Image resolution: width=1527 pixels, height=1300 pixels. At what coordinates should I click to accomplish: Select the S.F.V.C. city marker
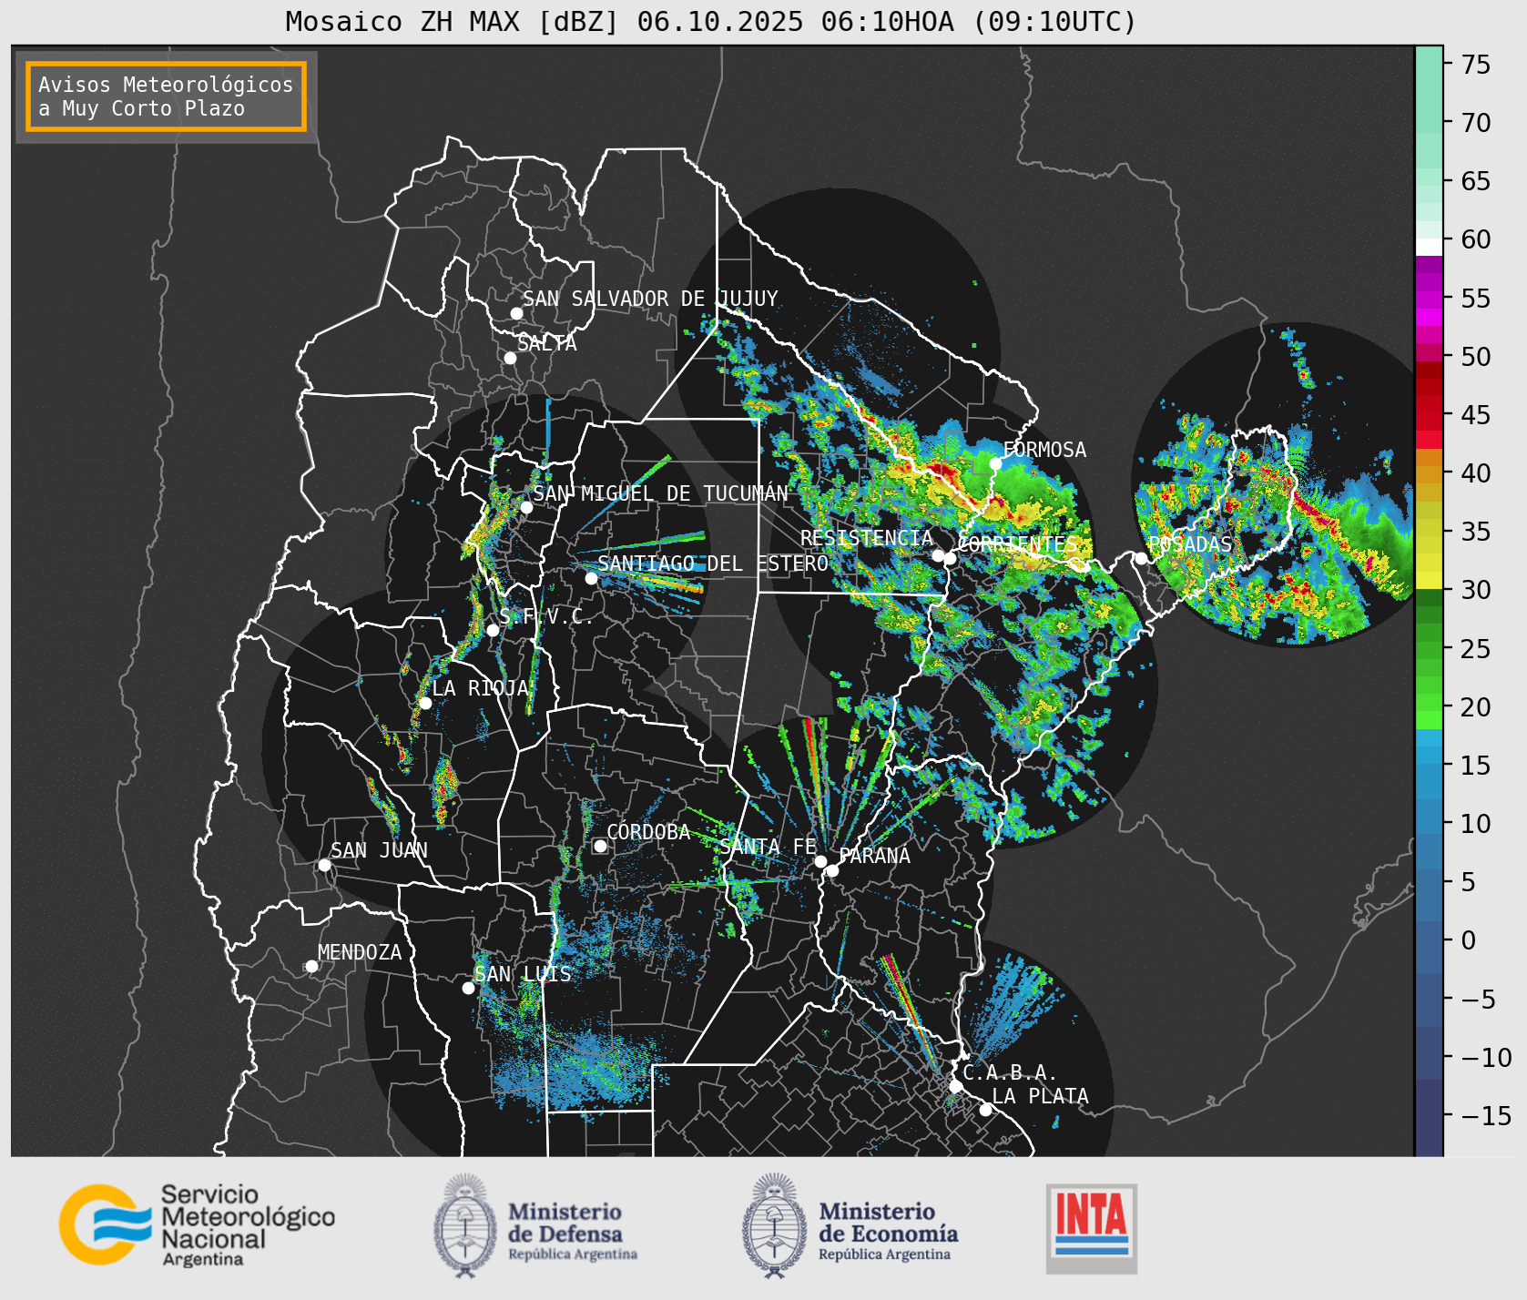[x=493, y=630]
